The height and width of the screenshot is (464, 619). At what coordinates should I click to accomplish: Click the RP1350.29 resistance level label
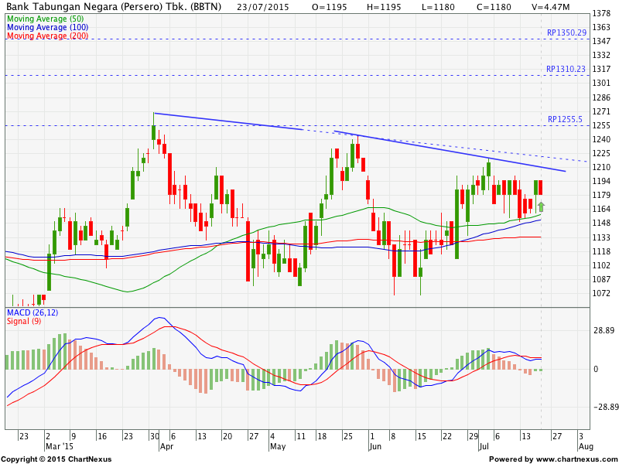click(x=566, y=34)
